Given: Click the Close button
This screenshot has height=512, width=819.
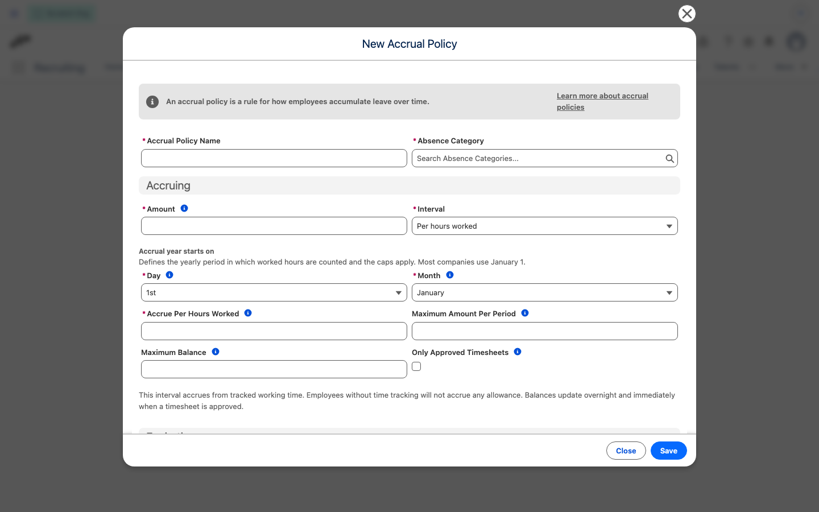Looking at the screenshot, I should pos(626,451).
